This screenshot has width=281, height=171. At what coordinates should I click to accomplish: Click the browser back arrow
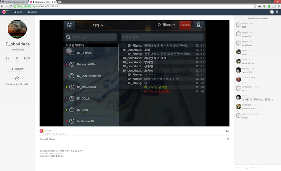tap(2, 6)
